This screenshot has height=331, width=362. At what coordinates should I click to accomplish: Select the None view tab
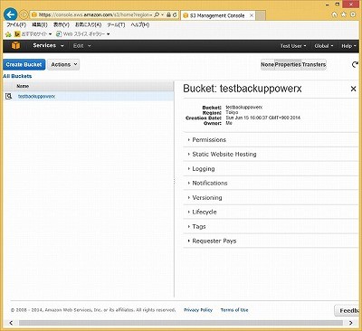tap(268, 64)
